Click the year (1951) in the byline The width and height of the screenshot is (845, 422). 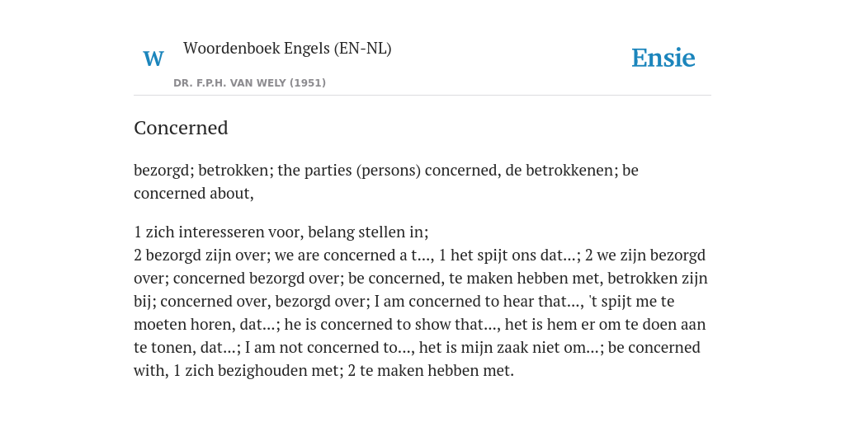pyautogui.click(x=308, y=83)
